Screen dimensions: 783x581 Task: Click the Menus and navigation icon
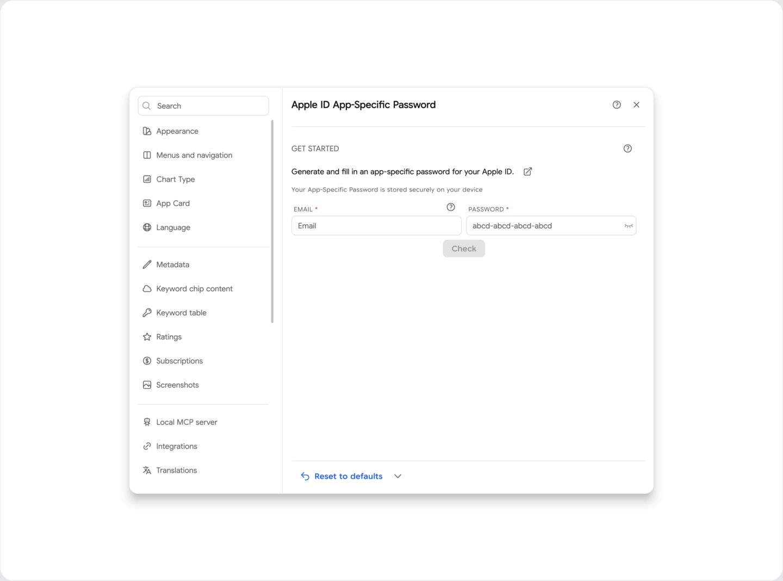pyautogui.click(x=147, y=155)
